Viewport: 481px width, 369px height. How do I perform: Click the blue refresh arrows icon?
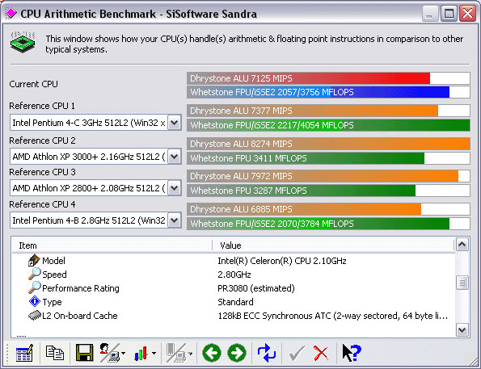(x=267, y=353)
